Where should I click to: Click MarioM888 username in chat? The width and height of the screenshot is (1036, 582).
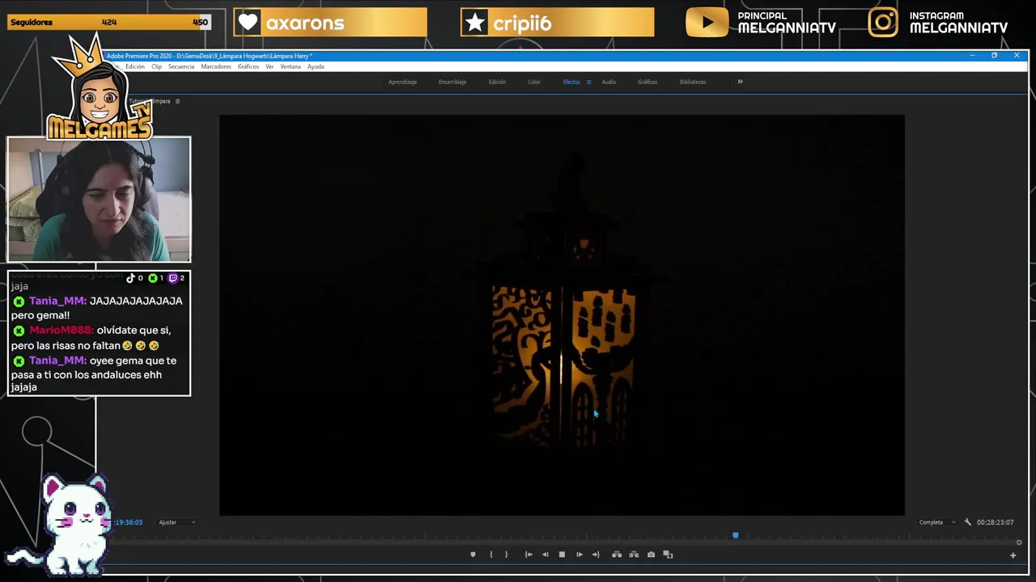(62, 331)
